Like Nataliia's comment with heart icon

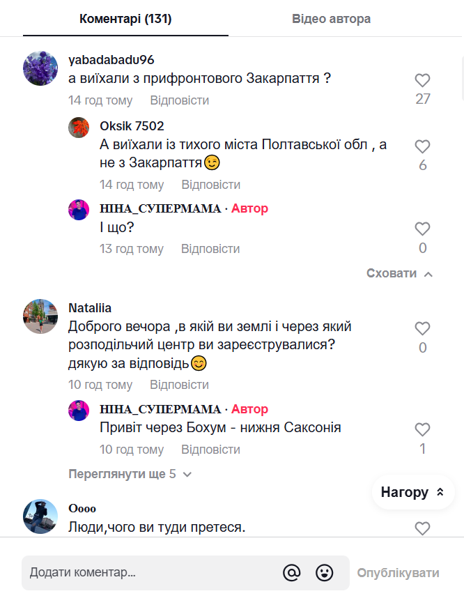point(422,328)
